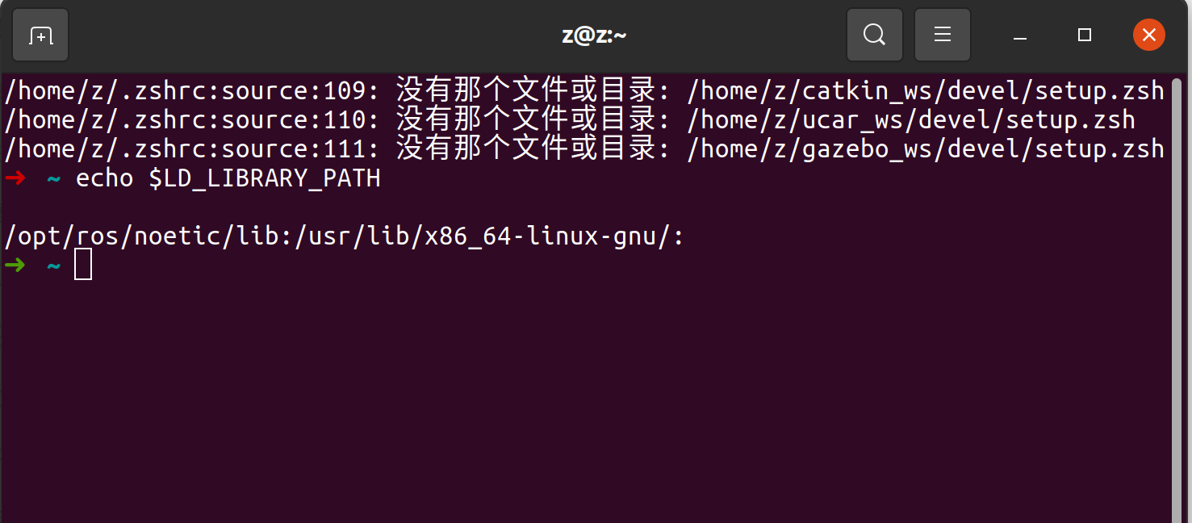
Task: Click the z@z:~ window title
Action: 594,34
